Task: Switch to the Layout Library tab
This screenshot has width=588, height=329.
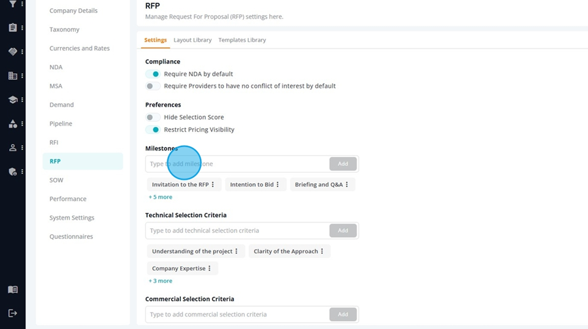Action: coord(192,40)
